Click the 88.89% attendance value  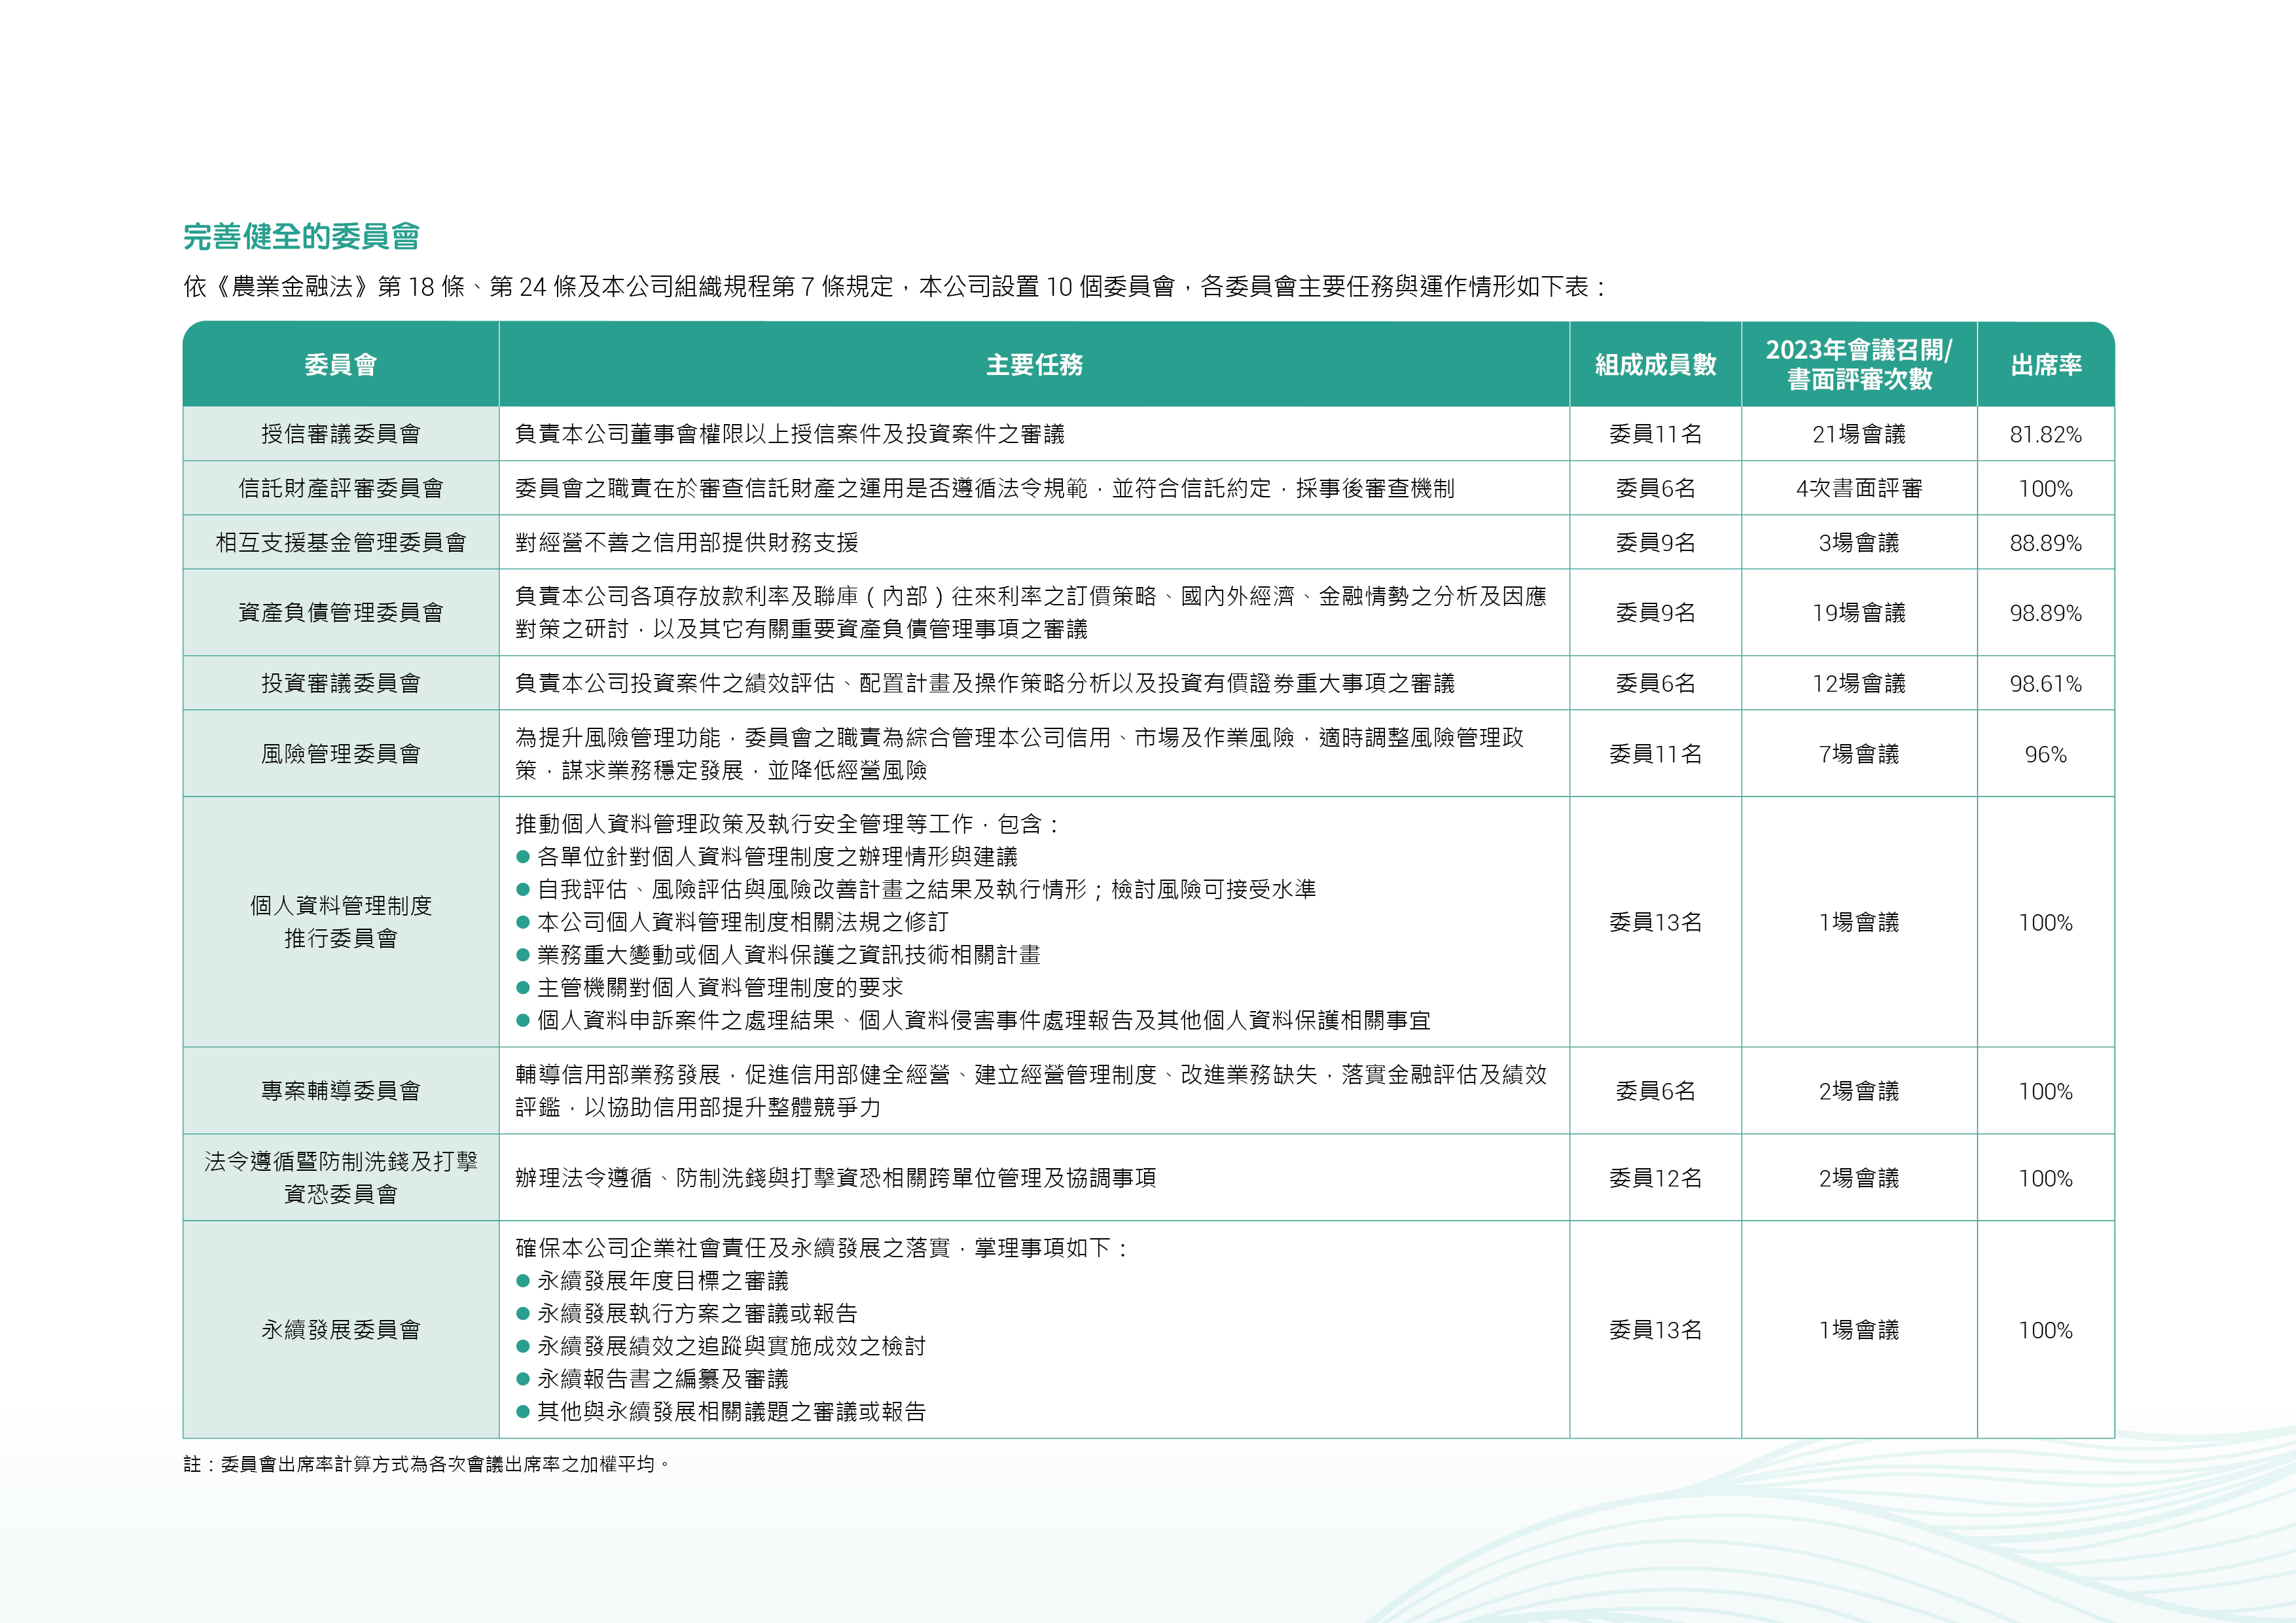click(2046, 543)
